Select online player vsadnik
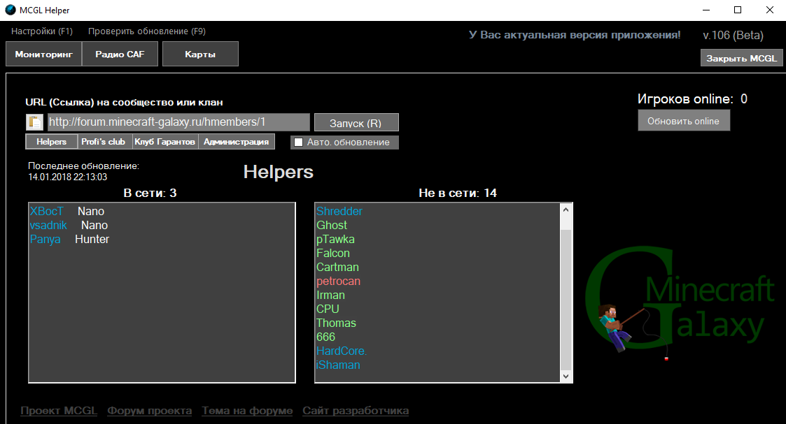The height and width of the screenshot is (424, 786). pos(48,225)
